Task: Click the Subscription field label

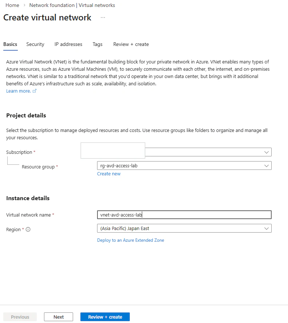Action: 19,152
